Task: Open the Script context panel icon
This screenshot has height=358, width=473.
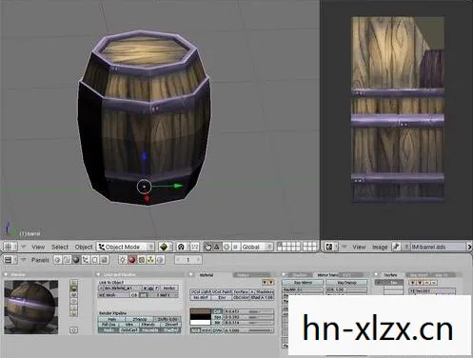Action: 67,260
